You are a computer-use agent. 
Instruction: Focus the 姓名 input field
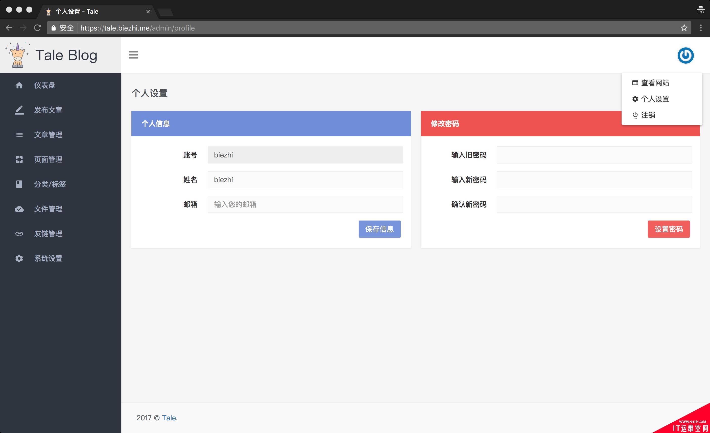[305, 179]
